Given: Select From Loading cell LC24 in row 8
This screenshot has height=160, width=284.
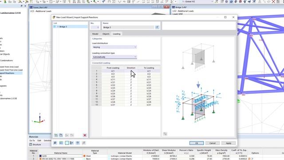Looking at the screenshot, I should pos(113,91).
